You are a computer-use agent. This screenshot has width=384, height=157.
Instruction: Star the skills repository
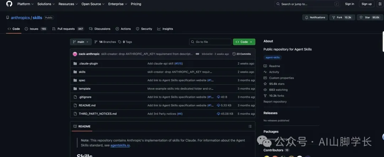pyautogui.click(x=370, y=17)
